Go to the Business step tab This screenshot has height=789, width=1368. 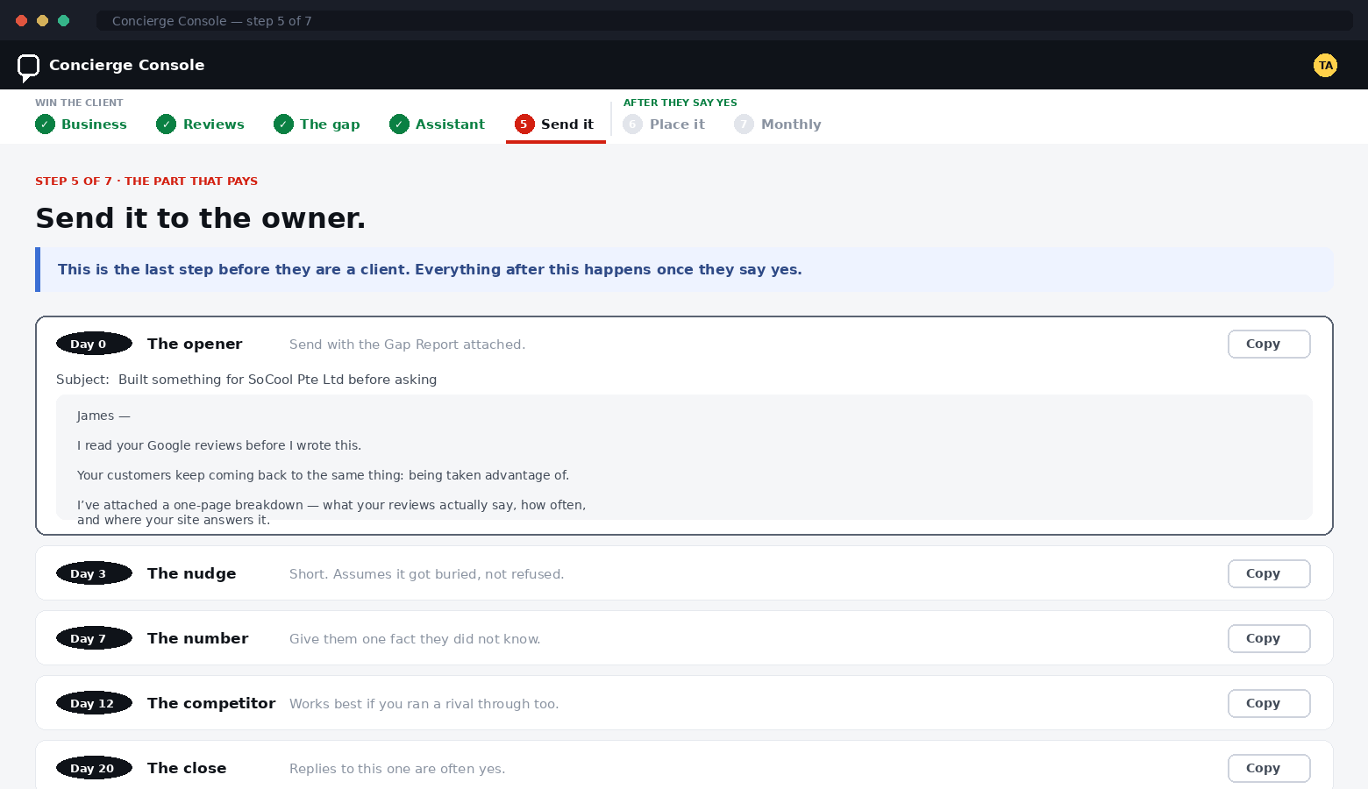coord(82,124)
